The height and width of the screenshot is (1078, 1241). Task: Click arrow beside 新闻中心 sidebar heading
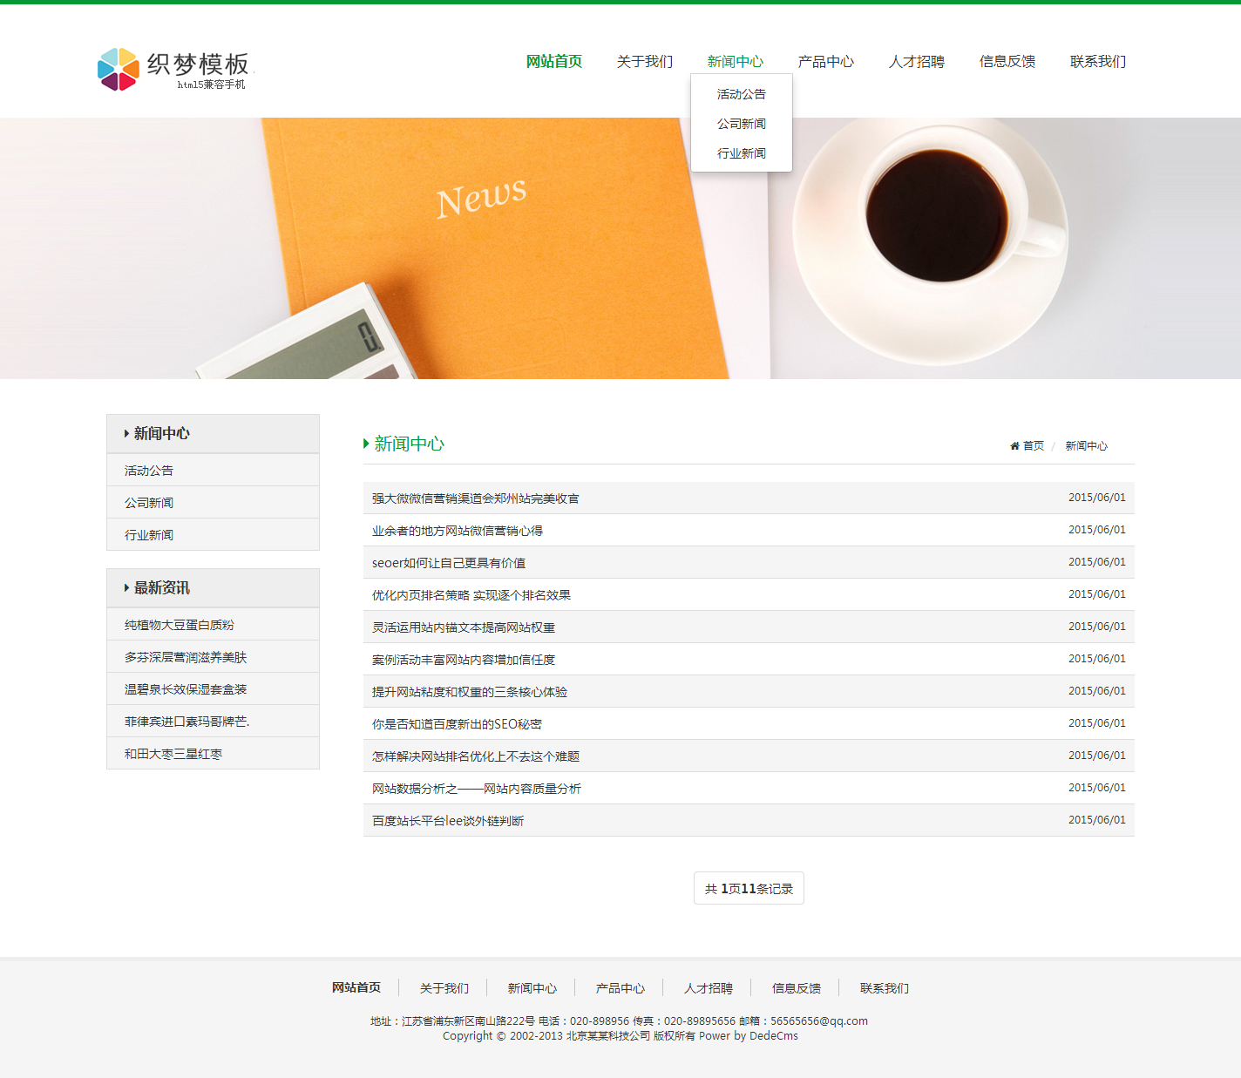126,434
